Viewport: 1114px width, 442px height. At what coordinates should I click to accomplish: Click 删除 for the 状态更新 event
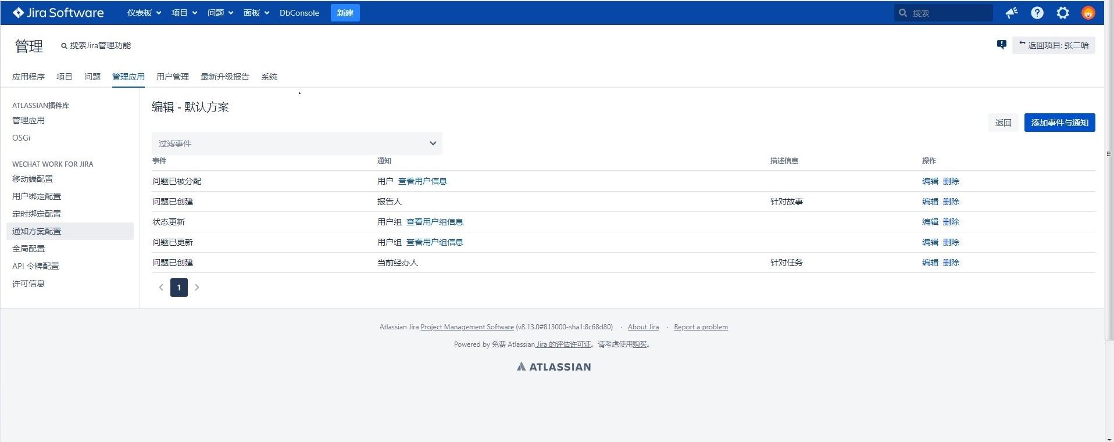[951, 222]
